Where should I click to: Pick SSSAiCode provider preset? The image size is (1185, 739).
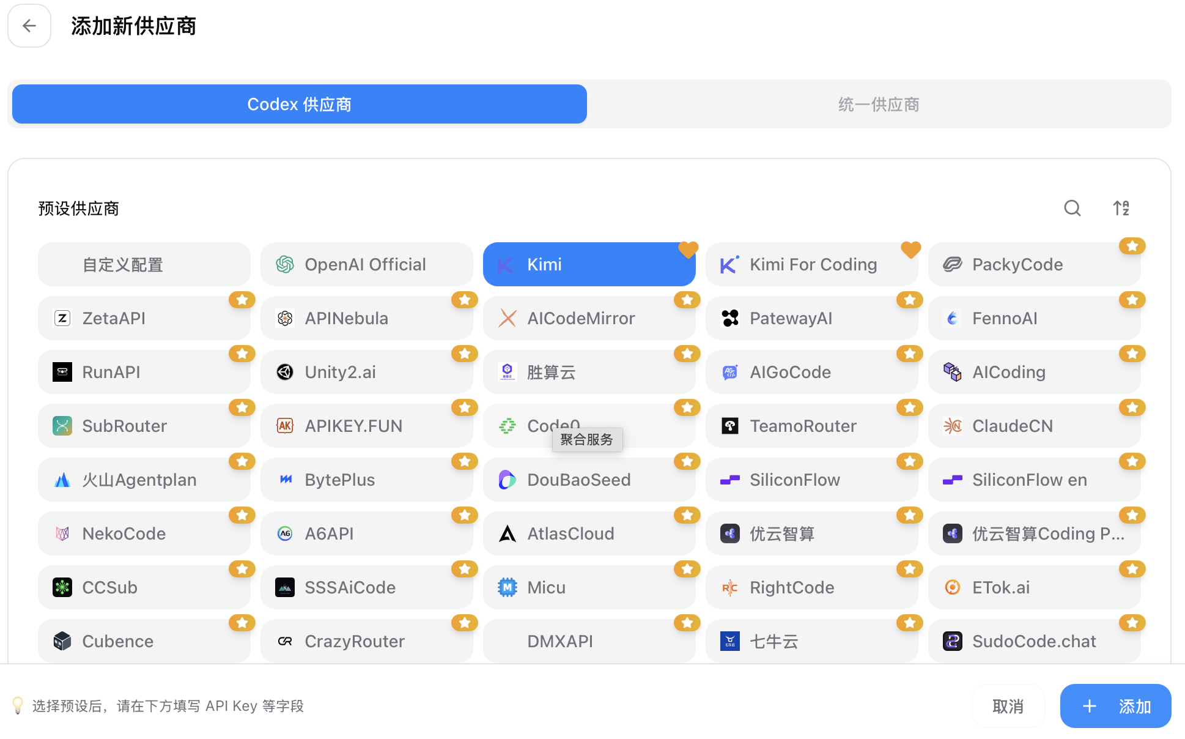click(x=367, y=587)
